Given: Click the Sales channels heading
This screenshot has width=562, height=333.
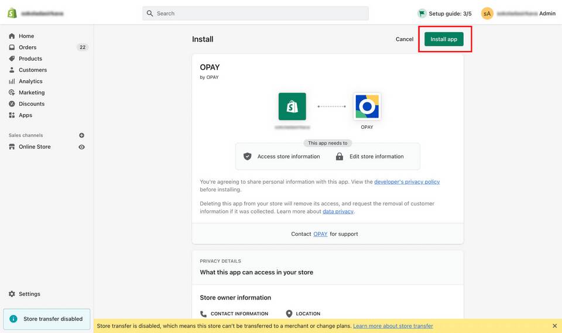Looking at the screenshot, I should (26, 135).
